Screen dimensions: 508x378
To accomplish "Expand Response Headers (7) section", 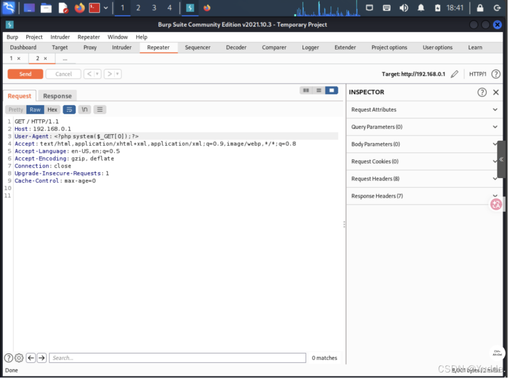I will [425, 196].
